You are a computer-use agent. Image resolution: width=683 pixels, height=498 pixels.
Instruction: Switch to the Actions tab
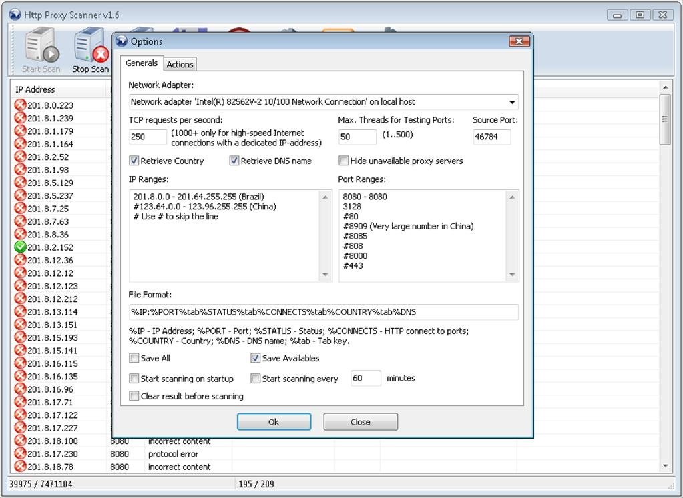click(x=180, y=65)
